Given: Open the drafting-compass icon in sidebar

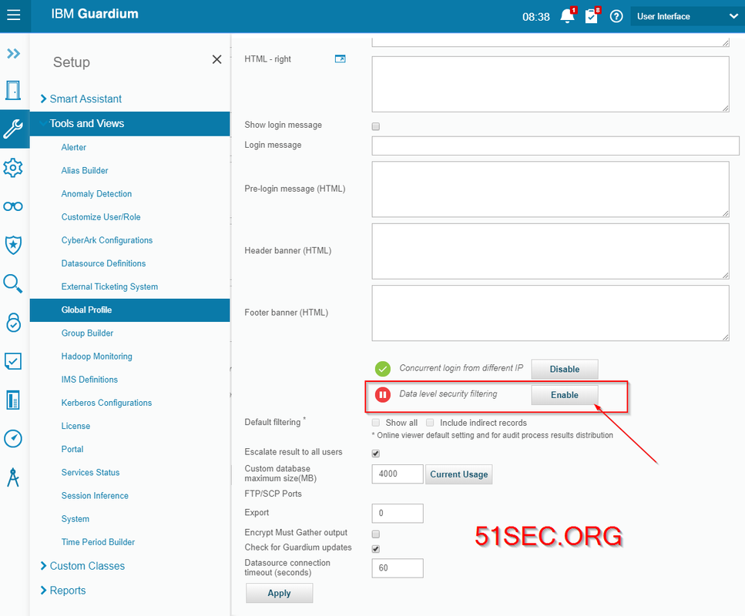Looking at the screenshot, I should [13, 477].
